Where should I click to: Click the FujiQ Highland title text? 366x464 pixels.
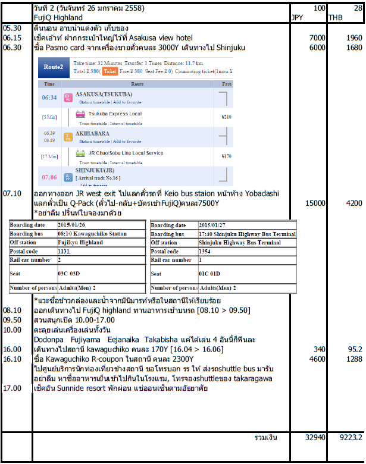tap(58, 18)
